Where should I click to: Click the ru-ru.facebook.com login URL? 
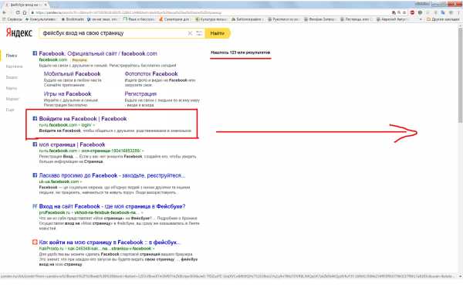(x=66, y=125)
